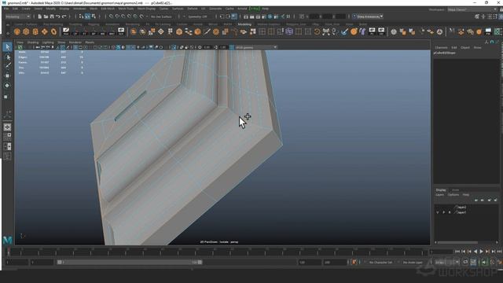503x283 pixels.
Task: Click the open scene folder icon
Action: [46, 17]
